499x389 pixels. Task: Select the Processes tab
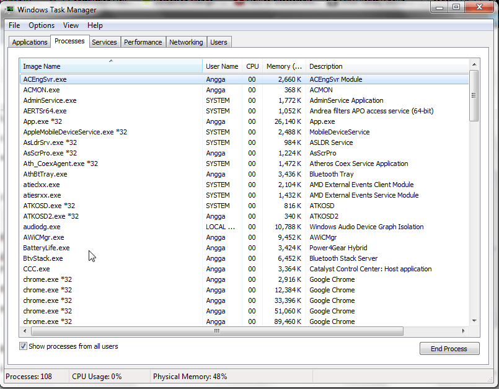point(69,41)
